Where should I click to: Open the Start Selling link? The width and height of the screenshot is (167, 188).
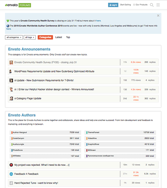pos(125,5)
